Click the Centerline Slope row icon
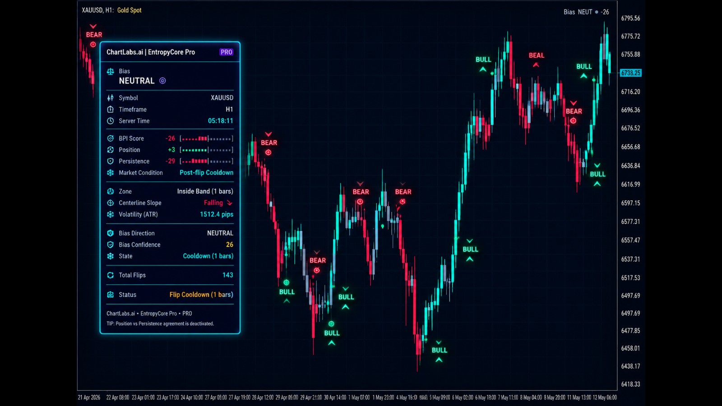Viewport: 722px width, 406px height. (x=111, y=203)
